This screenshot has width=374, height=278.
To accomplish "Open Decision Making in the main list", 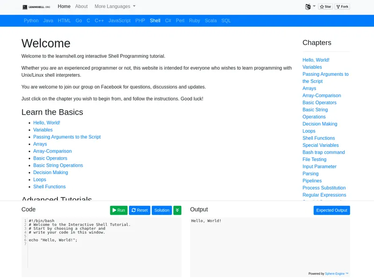I will (x=50, y=172).
